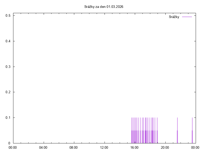Select the 0.4 y-axis tick label
The height and width of the screenshot is (152, 202).
pos(8,41)
